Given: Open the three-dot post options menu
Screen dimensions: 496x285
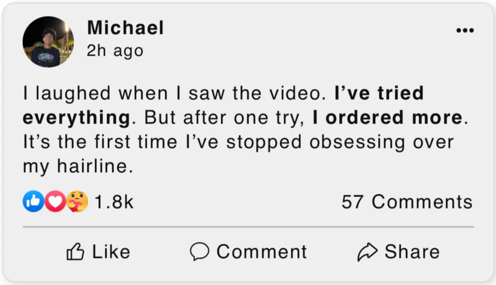Looking at the screenshot, I should (464, 31).
